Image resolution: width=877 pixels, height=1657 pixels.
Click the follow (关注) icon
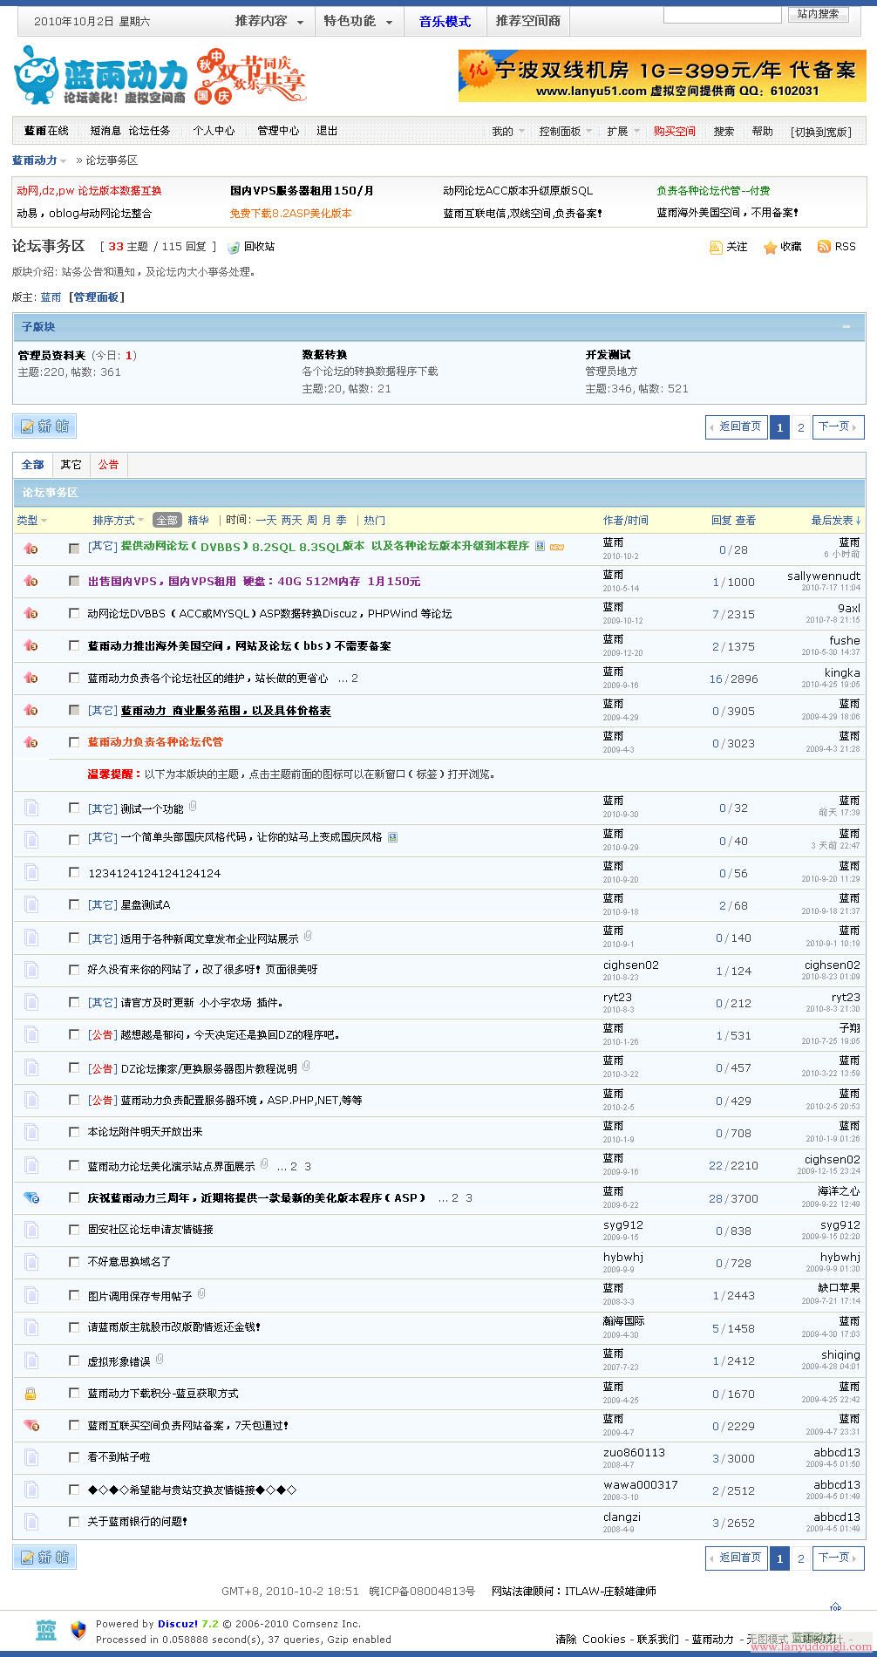pyautogui.click(x=716, y=248)
